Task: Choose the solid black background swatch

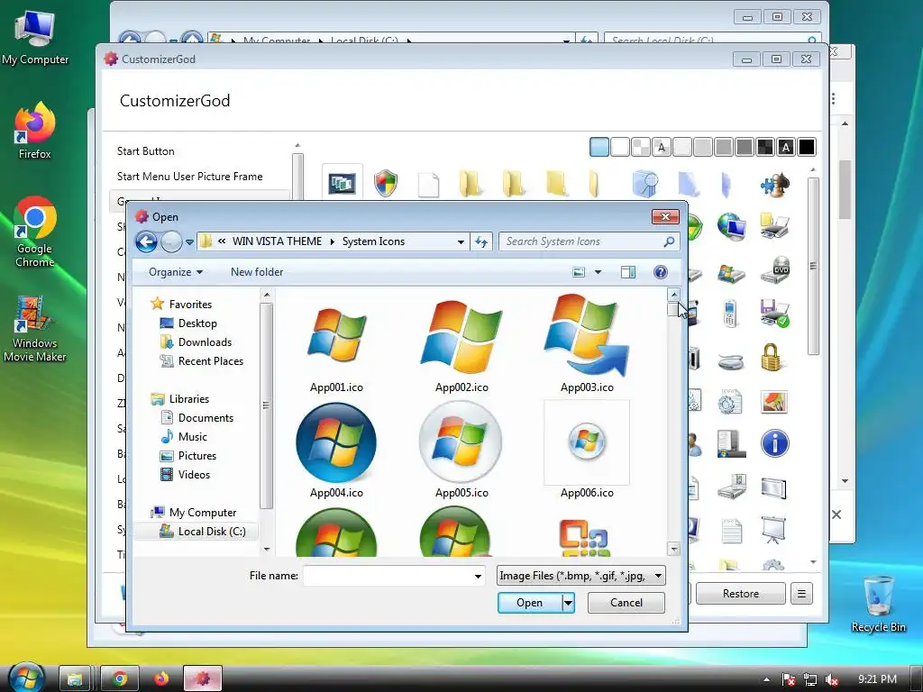Action: pos(807,147)
